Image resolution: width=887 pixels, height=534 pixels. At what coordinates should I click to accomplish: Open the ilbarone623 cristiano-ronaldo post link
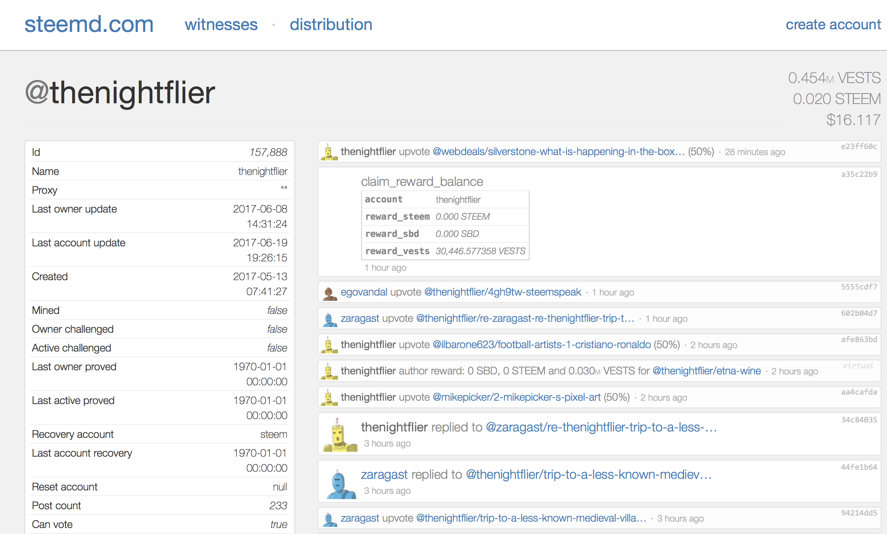(x=542, y=345)
